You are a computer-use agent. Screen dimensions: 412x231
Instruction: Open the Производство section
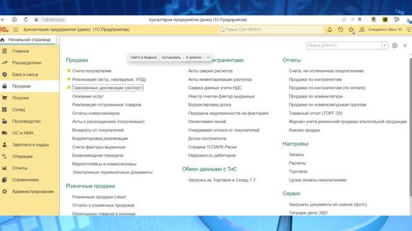tap(26, 121)
